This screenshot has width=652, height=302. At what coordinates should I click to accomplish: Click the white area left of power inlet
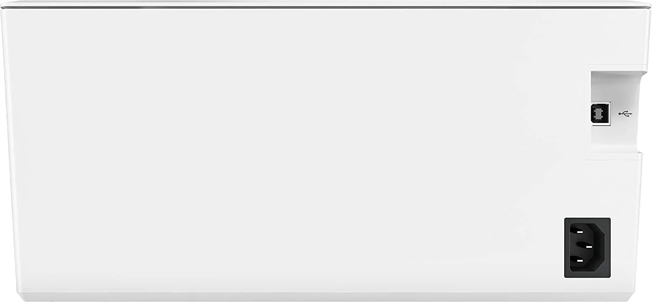tap(500, 247)
